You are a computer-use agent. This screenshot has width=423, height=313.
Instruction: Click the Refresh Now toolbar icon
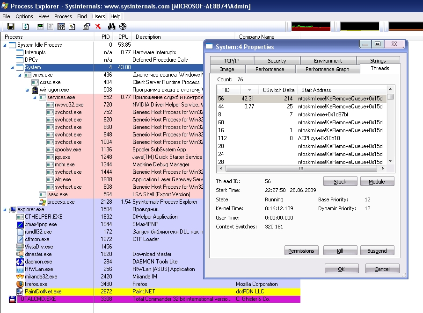click(26, 27)
